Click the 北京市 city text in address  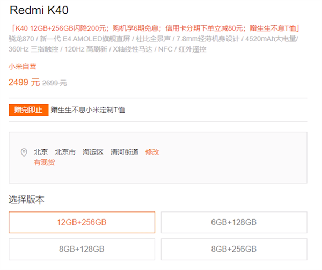(x=65, y=152)
